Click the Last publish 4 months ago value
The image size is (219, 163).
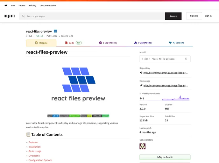pyautogui.click(x=148, y=132)
